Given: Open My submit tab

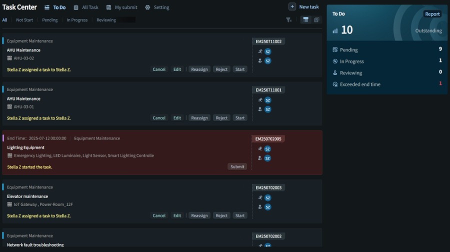Looking at the screenshot, I should point(121,7).
